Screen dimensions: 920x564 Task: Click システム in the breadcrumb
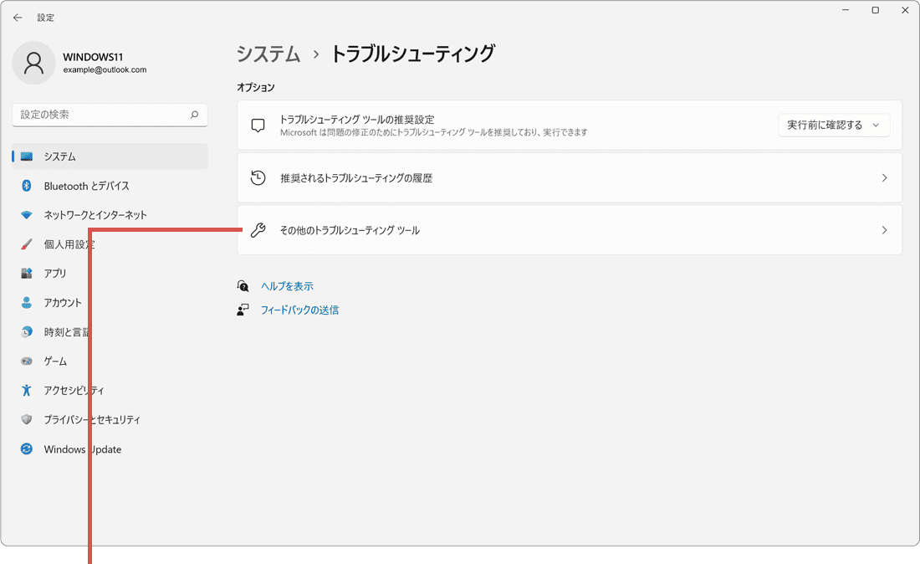point(268,54)
